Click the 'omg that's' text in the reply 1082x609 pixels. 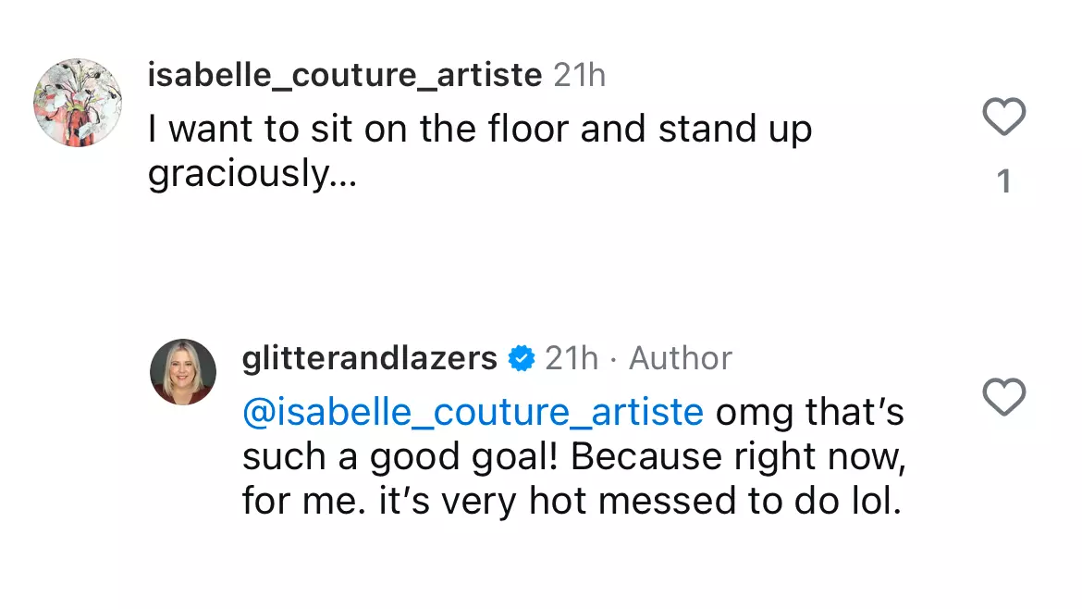click(809, 412)
